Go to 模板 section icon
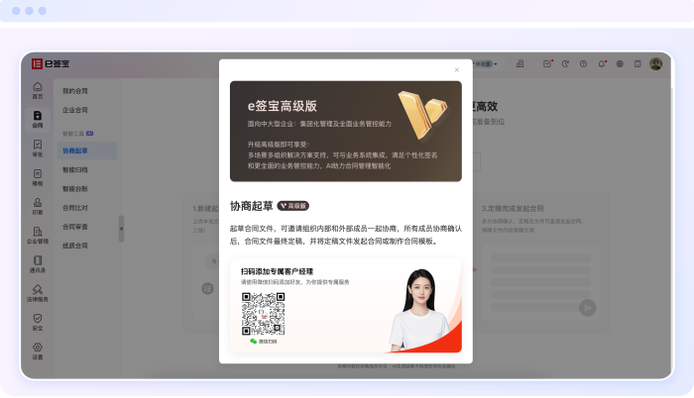This screenshot has width=694, height=398. [38, 177]
